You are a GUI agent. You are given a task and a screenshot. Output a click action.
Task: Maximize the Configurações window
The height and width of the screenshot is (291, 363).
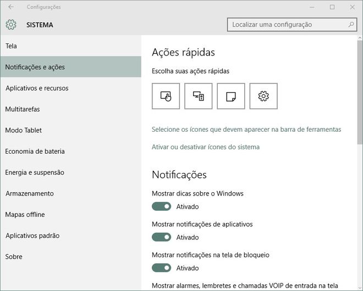point(332,7)
